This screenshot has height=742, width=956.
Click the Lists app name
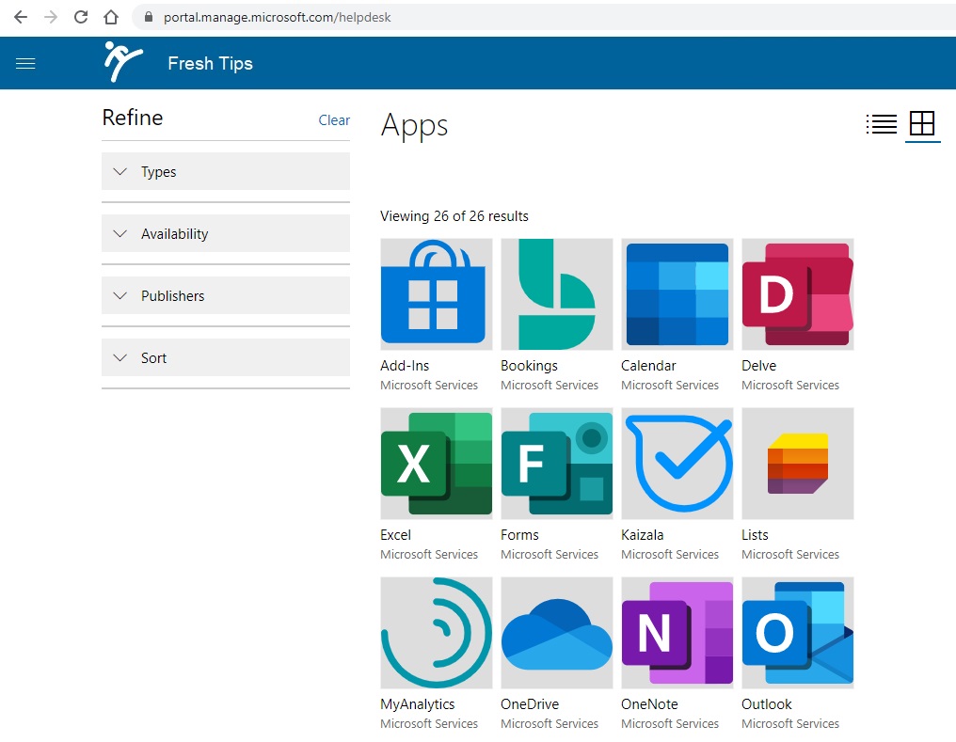755,535
